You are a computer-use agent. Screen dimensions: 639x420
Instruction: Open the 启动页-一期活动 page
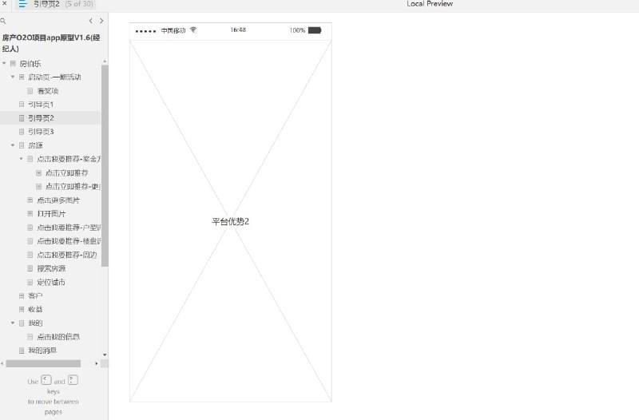click(54, 77)
